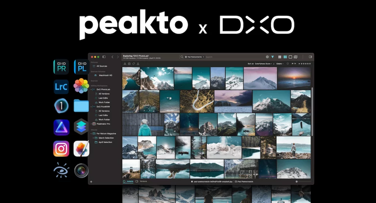Toggle the flags filter in the toolbar
The height and width of the screenshot is (203, 376).
(x=294, y=64)
